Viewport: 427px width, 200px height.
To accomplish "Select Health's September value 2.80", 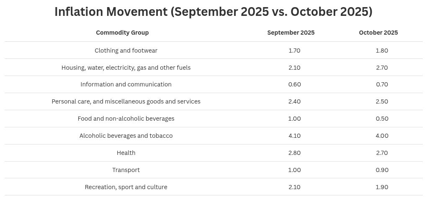I will click(x=295, y=153).
